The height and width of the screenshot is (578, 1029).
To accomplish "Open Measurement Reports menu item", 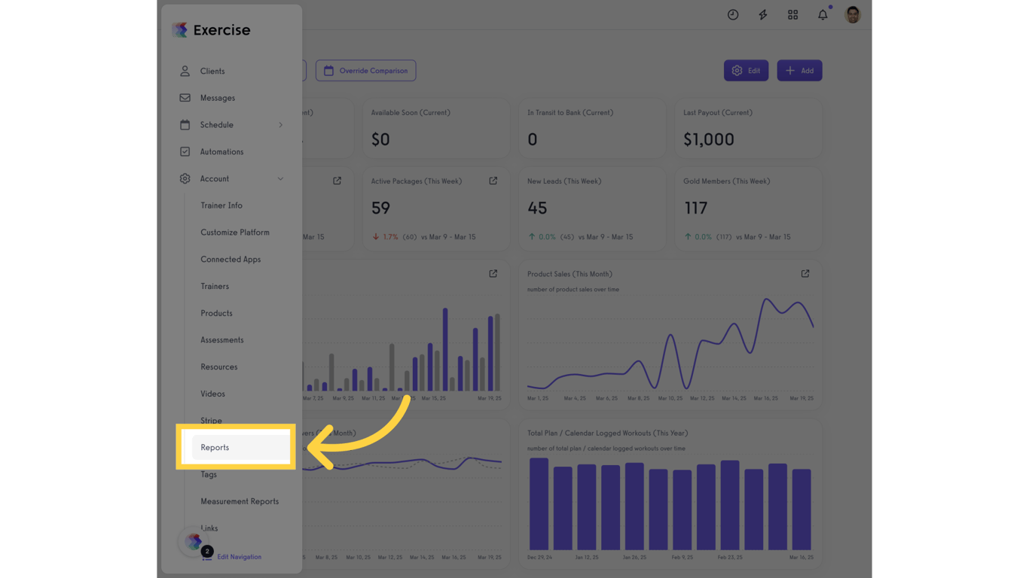I will (240, 501).
